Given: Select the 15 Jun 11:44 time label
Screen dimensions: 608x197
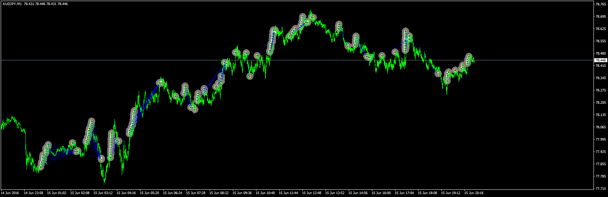Looking at the screenshot, I should tap(288, 193).
